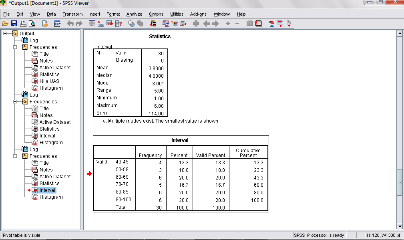Collapse the Output root node in outline
Image resolution: width=404 pixels, height=240 pixels.
[5, 34]
